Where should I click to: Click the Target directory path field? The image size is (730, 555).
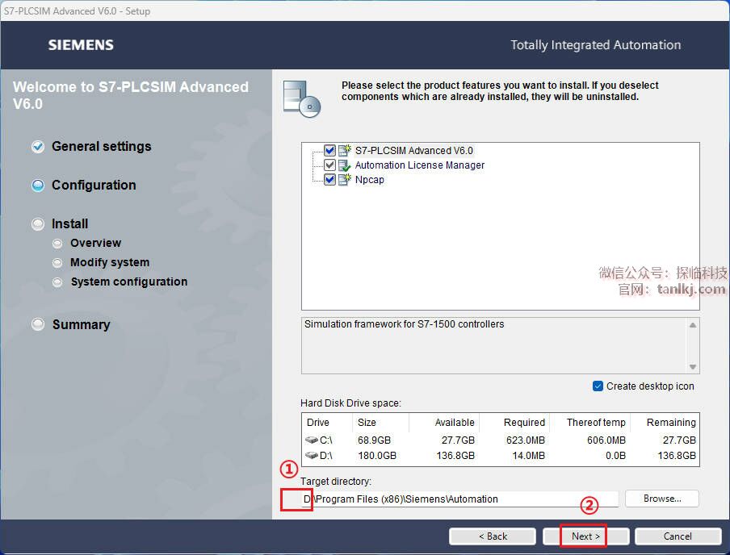click(459, 499)
